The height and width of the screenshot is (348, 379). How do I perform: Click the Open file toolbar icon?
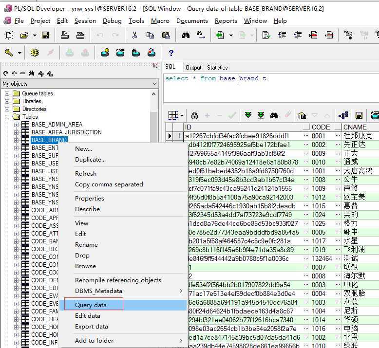(24, 35)
